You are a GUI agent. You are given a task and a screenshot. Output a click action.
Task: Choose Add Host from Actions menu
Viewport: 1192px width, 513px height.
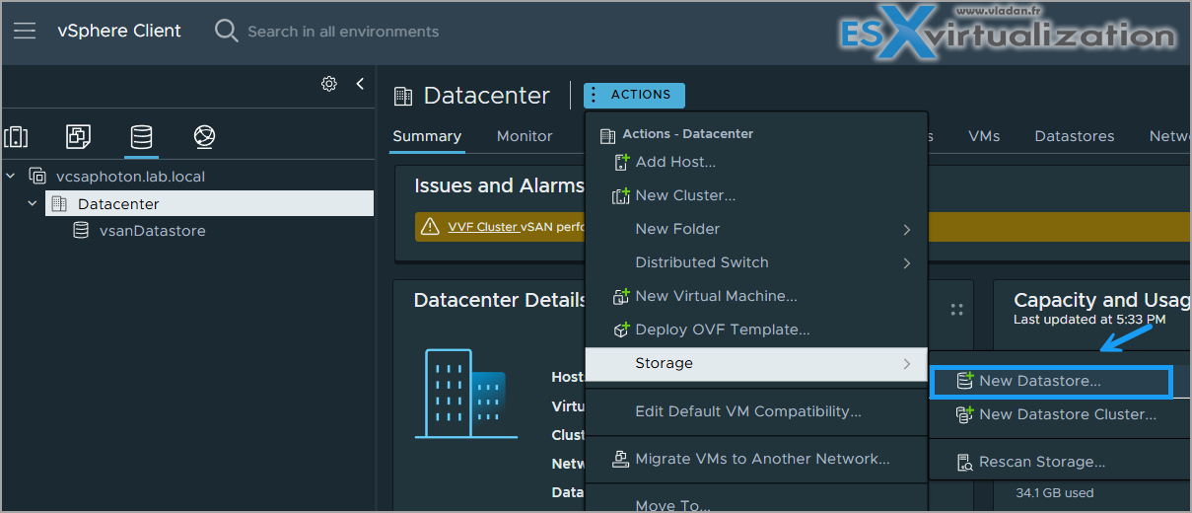click(756, 162)
